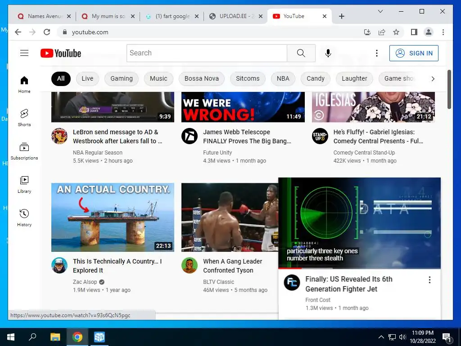Open History in sidebar
461x346 pixels.
pyautogui.click(x=24, y=218)
